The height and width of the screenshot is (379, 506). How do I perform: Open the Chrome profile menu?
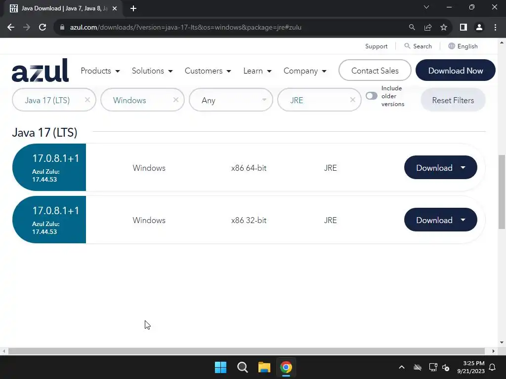point(479,27)
